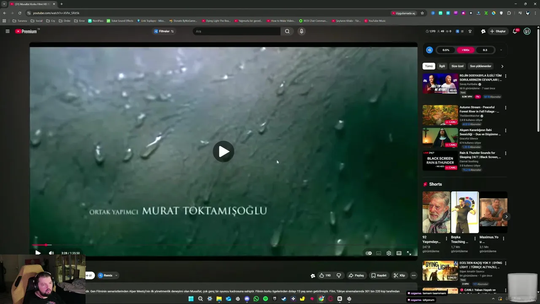Screen dimensions: 540x304
Task: Start voice search with the microphone
Action: pos(301,31)
